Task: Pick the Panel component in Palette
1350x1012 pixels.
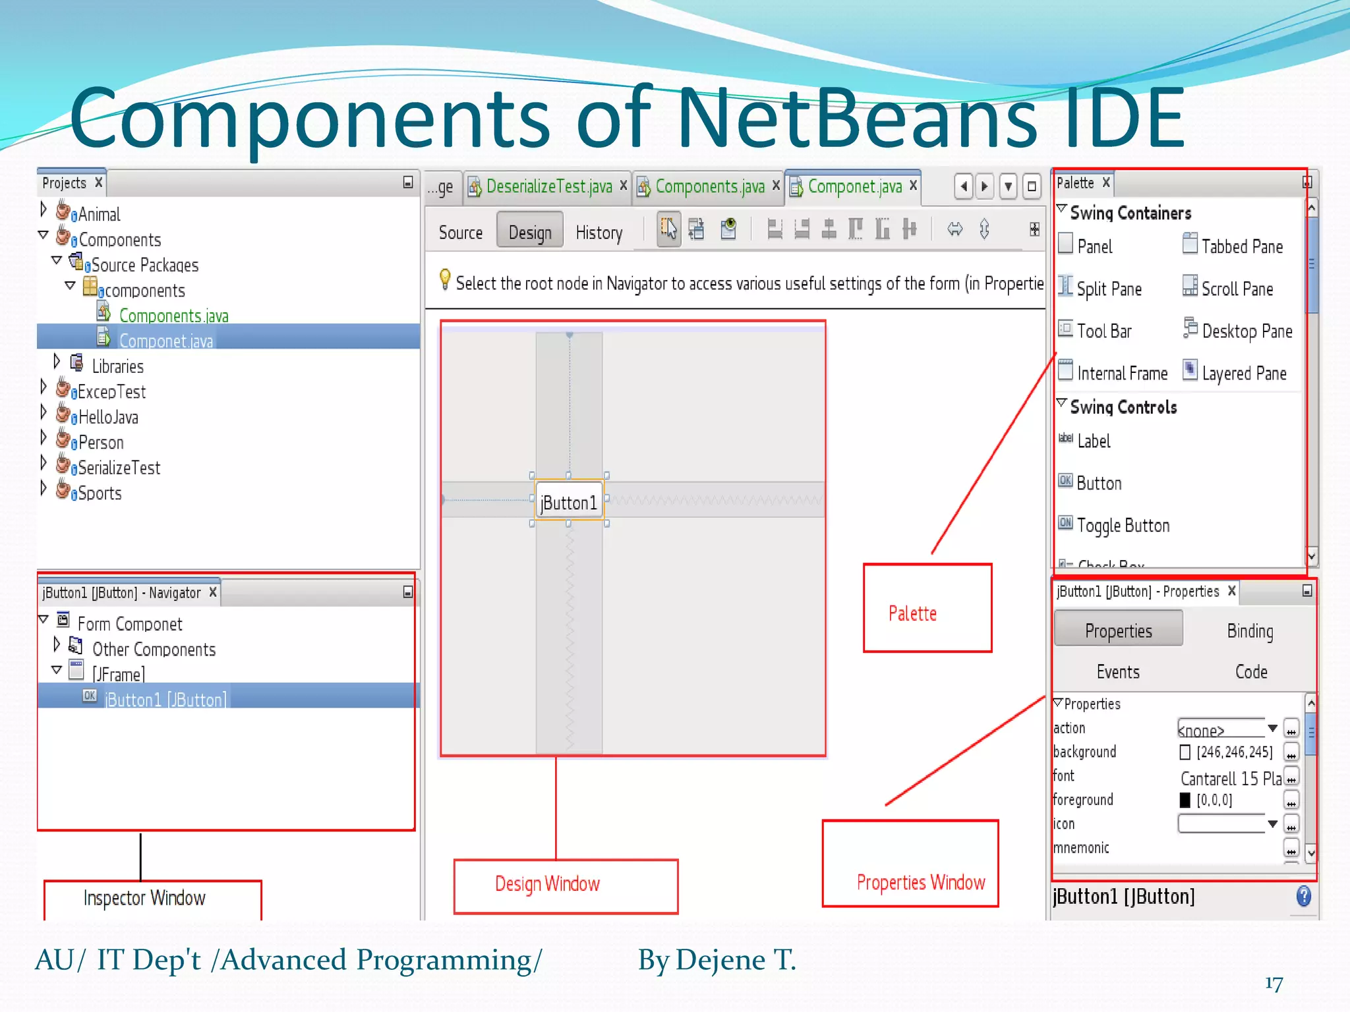Action: click(x=1086, y=246)
